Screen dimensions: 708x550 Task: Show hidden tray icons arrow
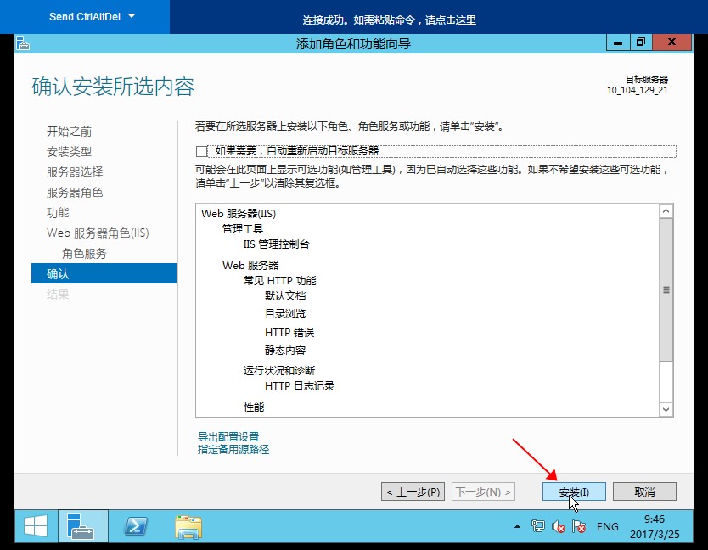(518, 526)
